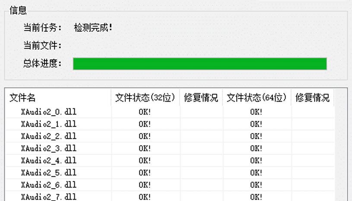
Task: Click the green 总体进度 progress bar
Action: [x=200, y=64]
